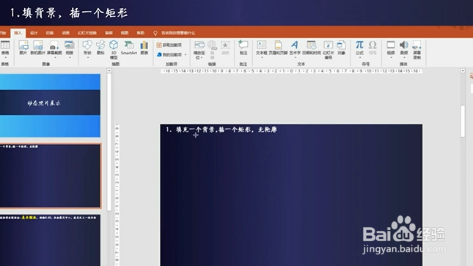
Task: Open the 审阅 Review tab
Action: tap(109, 33)
